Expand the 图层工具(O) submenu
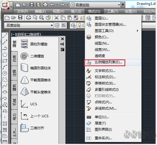 [113, 31]
